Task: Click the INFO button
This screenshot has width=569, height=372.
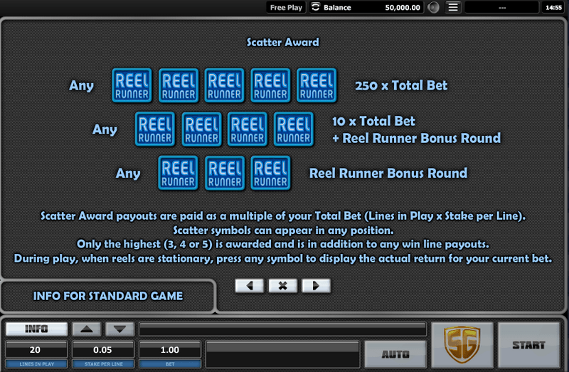Action: coord(37,329)
